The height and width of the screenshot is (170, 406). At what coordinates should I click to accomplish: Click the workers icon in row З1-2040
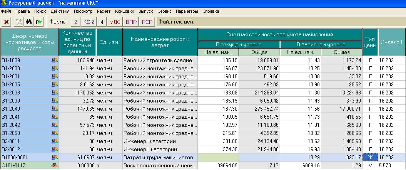55,108
